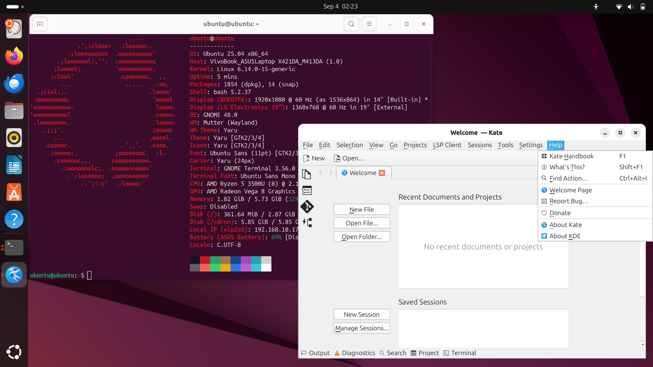The height and width of the screenshot is (367, 653).
Task: Open the Go menu in Kate
Action: coord(394,145)
